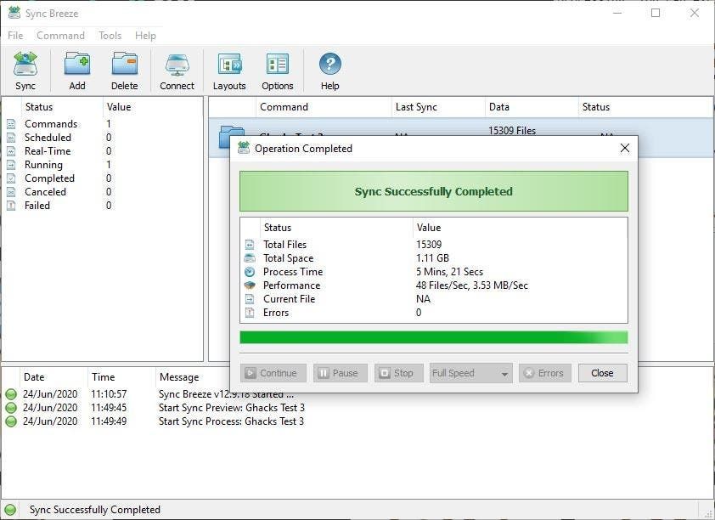Viewport: 715px width, 520px height.
Task: Click green status icon for 11:10:57 log entry
Action: coord(11,394)
